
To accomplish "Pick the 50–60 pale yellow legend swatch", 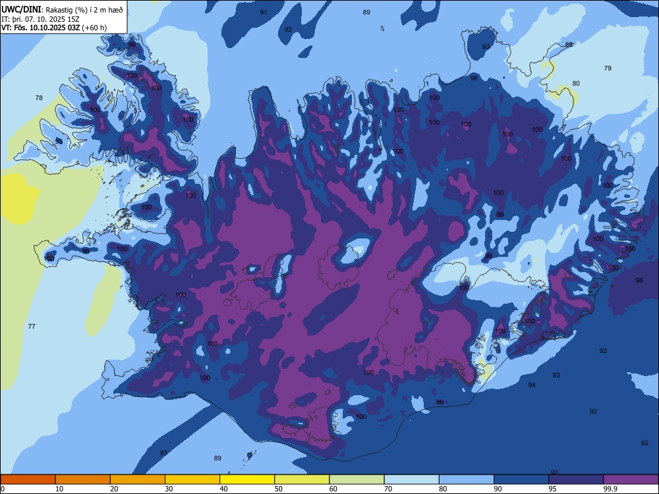I will 302,480.
